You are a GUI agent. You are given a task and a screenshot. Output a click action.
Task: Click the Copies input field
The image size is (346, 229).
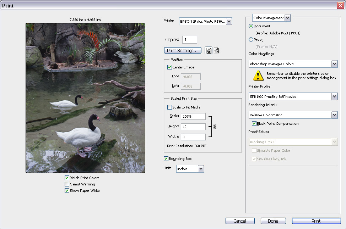click(x=190, y=40)
